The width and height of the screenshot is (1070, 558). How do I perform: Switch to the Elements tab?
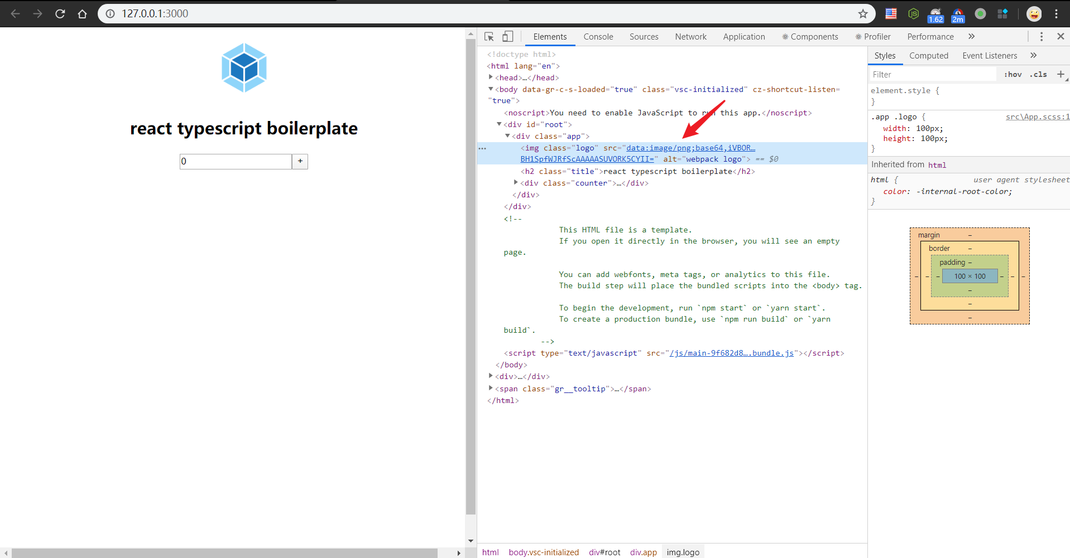(550, 37)
